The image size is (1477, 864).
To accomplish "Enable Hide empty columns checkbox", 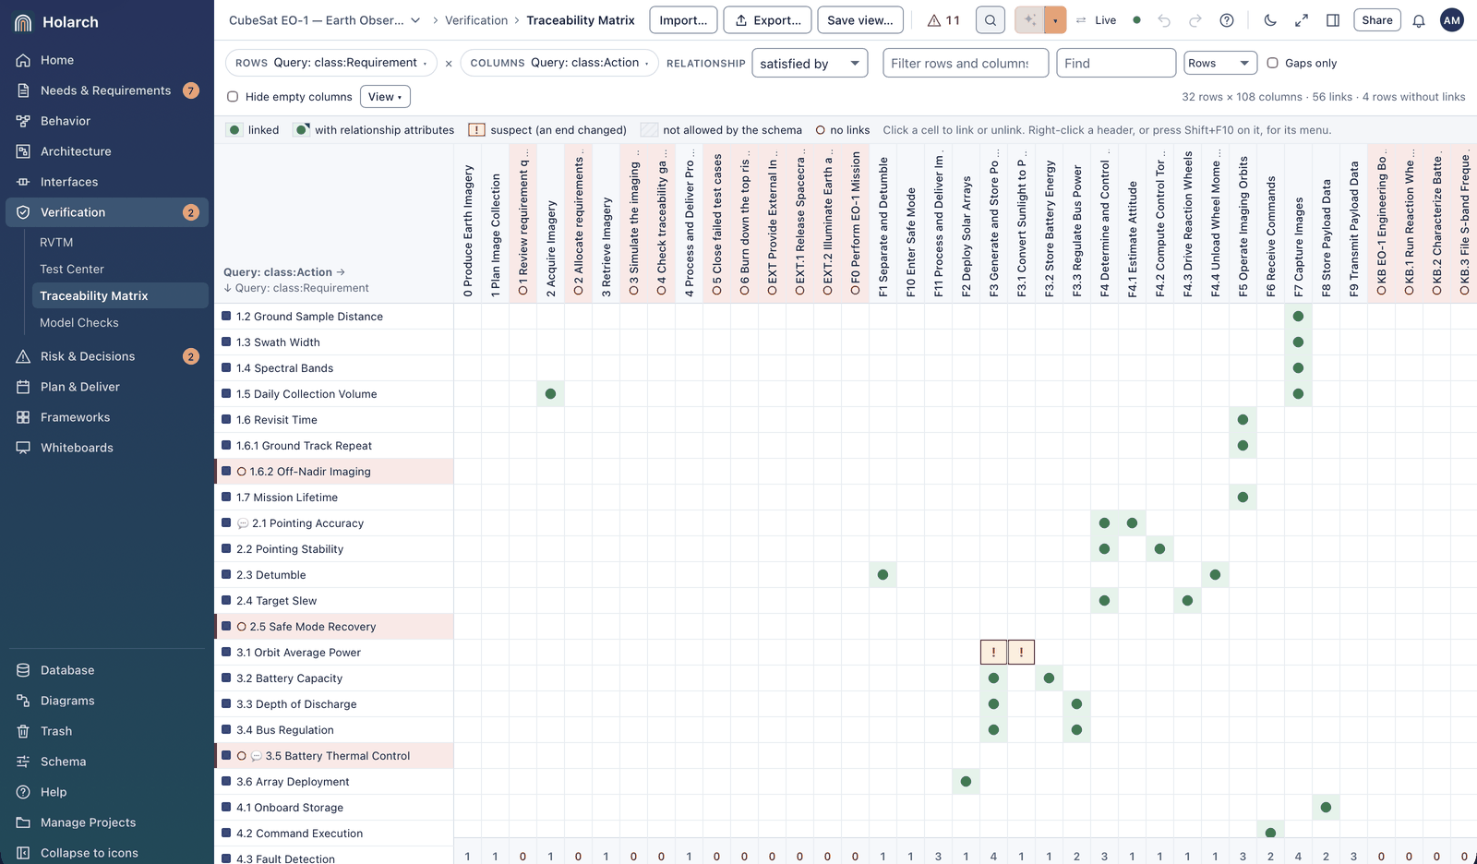I will point(233,96).
